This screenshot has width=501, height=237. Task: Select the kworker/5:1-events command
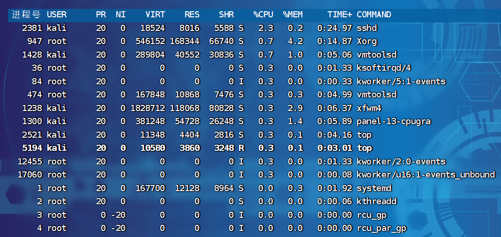tap(401, 81)
